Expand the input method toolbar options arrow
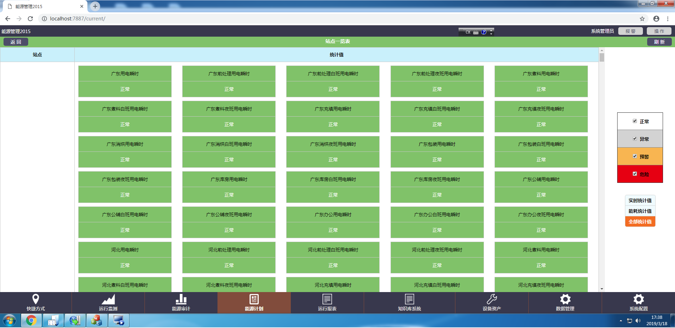 tap(491, 32)
